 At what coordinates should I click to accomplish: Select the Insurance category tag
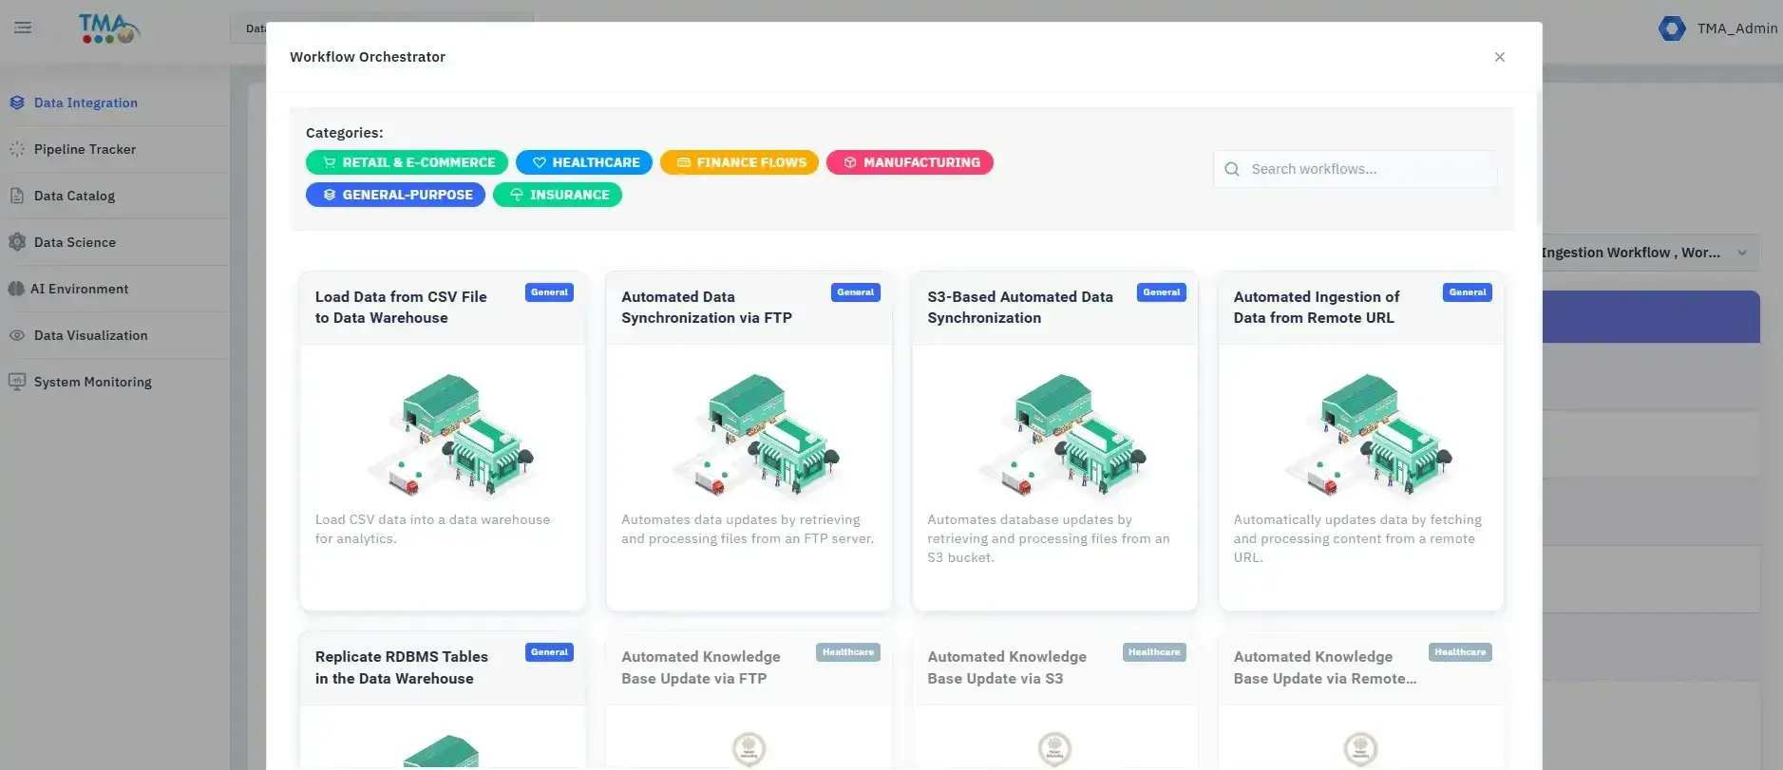pyautogui.click(x=558, y=195)
